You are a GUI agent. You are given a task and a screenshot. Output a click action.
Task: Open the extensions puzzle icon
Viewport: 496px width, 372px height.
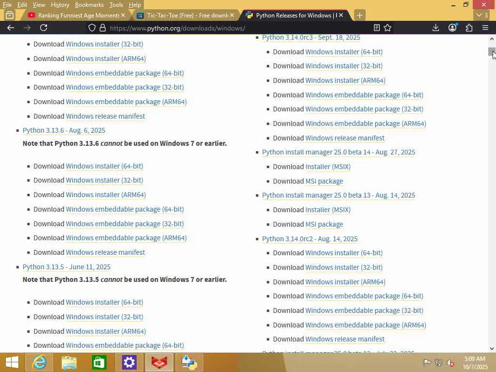469,28
